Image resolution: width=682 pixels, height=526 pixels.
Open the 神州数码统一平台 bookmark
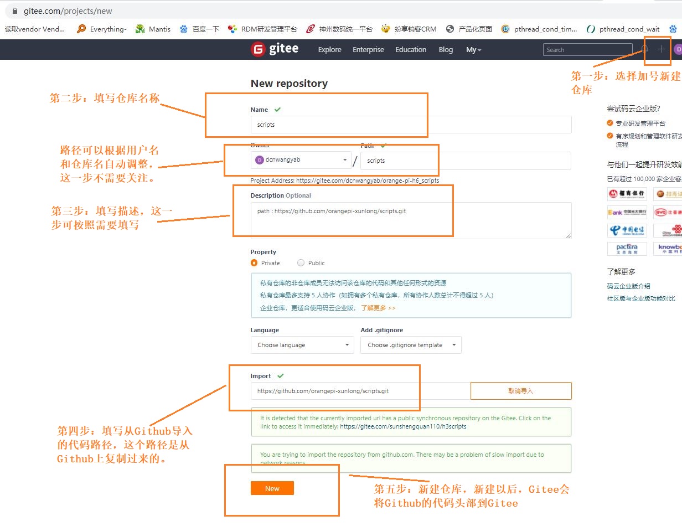[339, 29]
